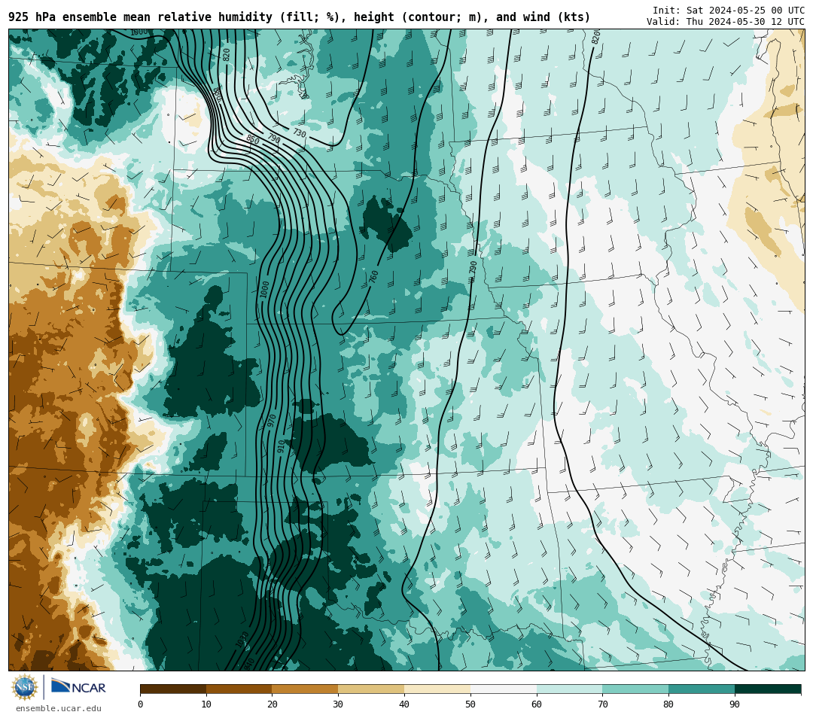Select the 30-40 tan colorbar segment
Screen dimensions: 813x718
pyautogui.click(x=371, y=689)
